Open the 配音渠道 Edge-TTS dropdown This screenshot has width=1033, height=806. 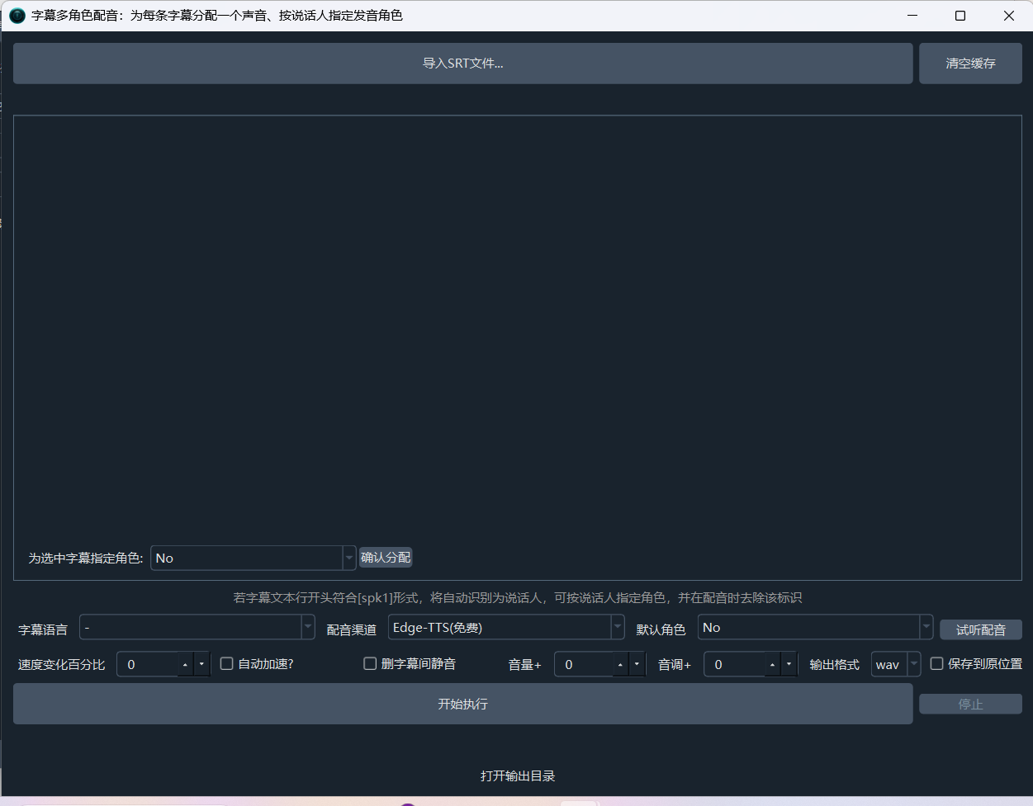(x=505, y=628)
